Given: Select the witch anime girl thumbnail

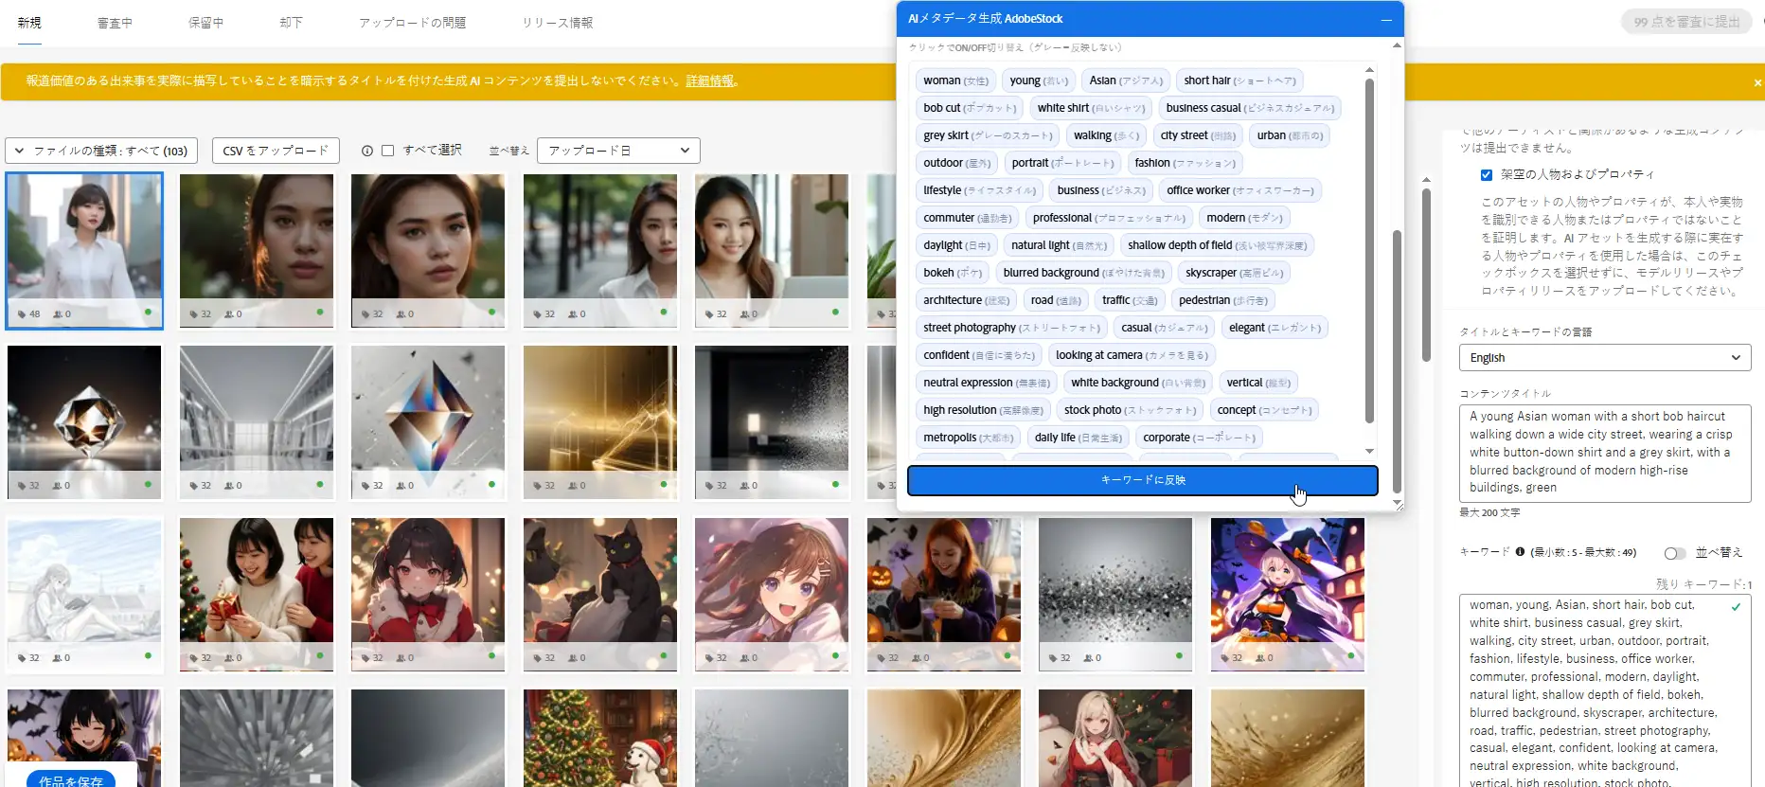Looking at the screenshot, I should [x=1288, y=595].
